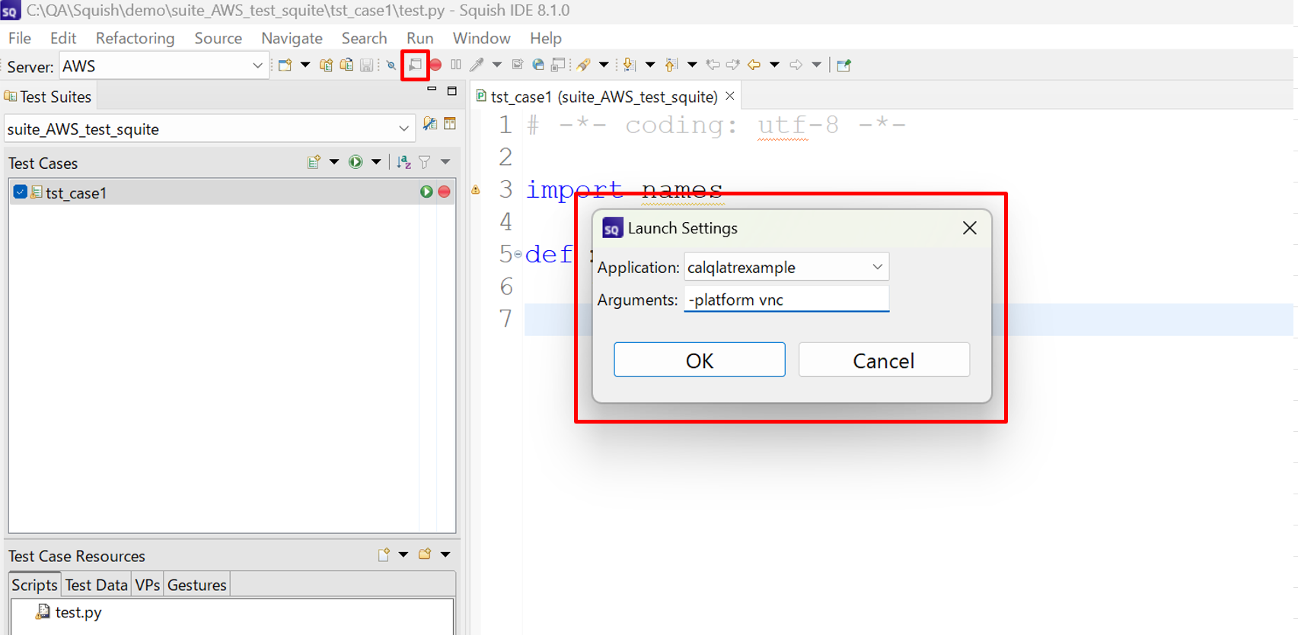Click the Launch AUT toolbar icon

click(415, 65)
